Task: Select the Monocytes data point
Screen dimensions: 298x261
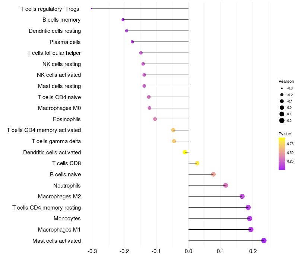Action: (250, 218)
